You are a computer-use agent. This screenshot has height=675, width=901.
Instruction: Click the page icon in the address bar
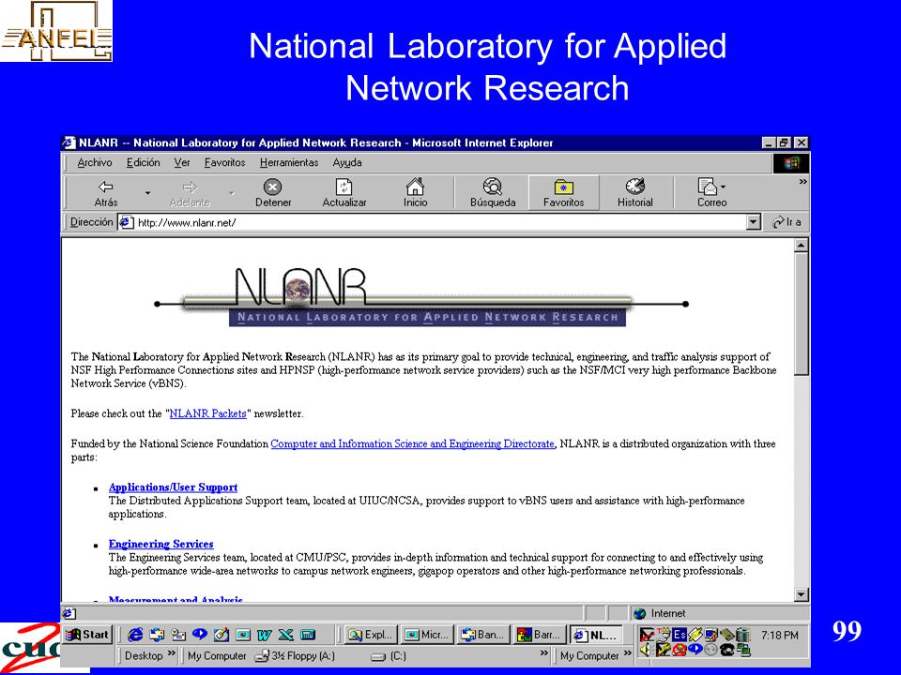[126, 222]
